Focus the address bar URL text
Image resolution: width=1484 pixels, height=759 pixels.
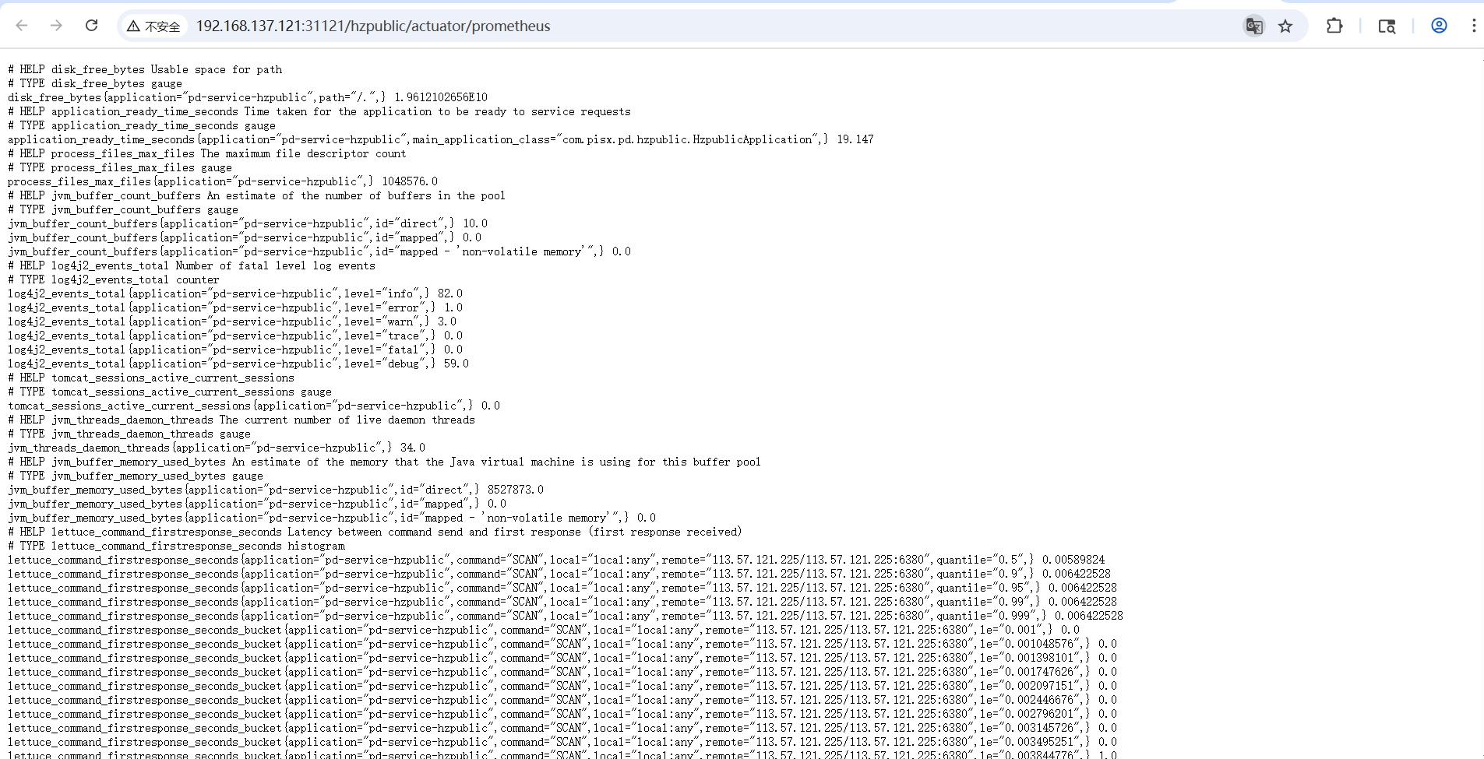point(372,26)
